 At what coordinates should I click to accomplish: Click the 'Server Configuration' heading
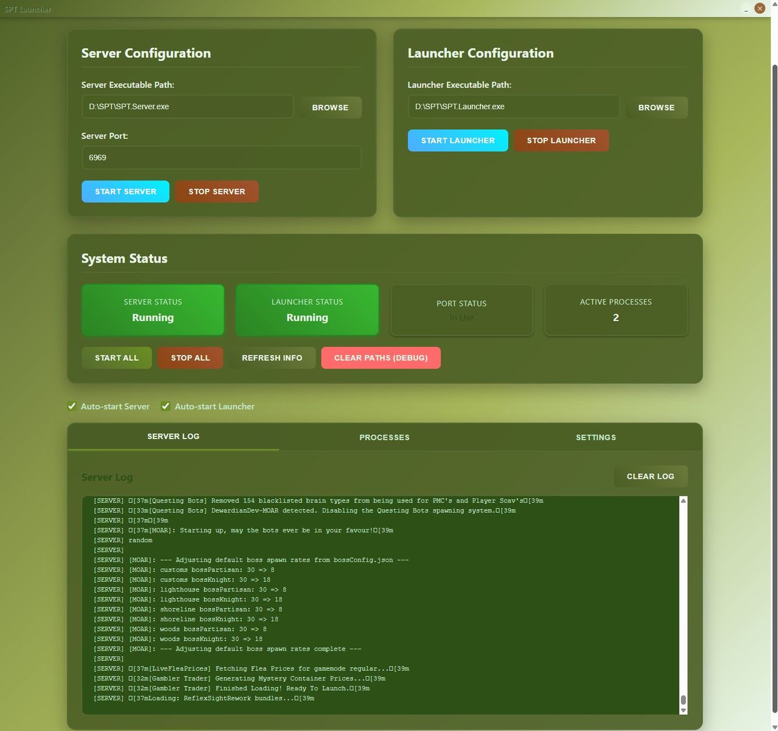click(x=146, y=53)
